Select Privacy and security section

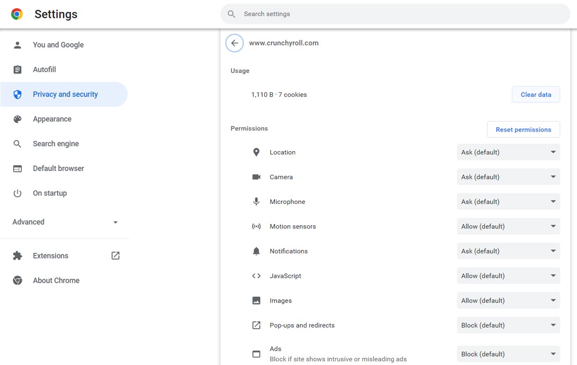click(x=64, y=94)
